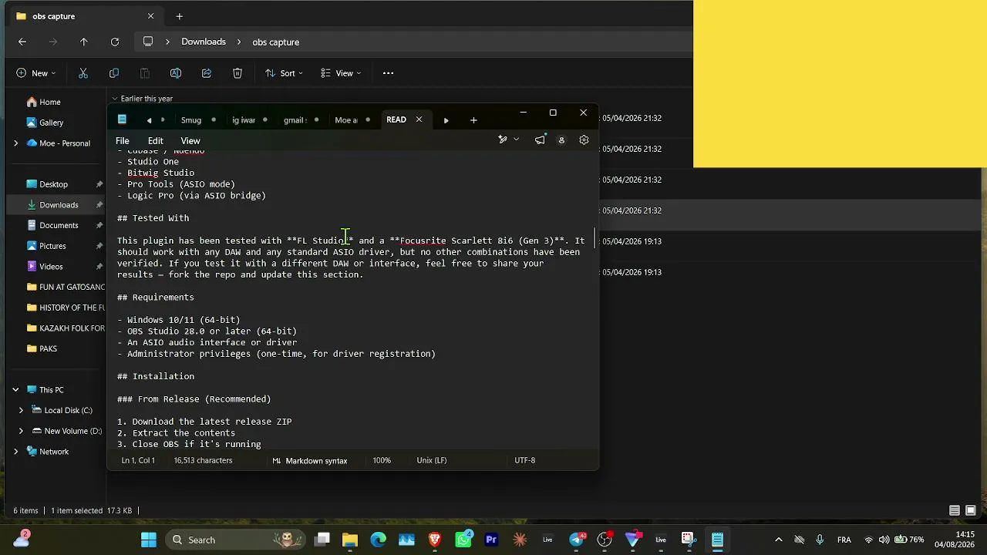Screen dimensions: 987x555
Task: Open the Notepad View menu
Action: click(190, 141)
